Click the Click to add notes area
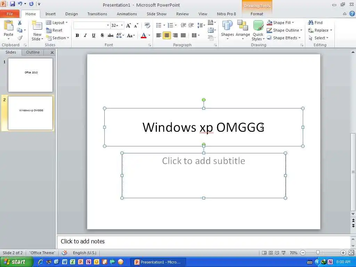This screenshot has height=267, width=356. [203, 241]
